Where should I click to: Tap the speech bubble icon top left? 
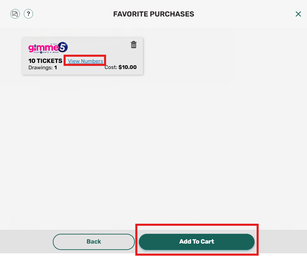pyautogui.click(x=15, y=14)
